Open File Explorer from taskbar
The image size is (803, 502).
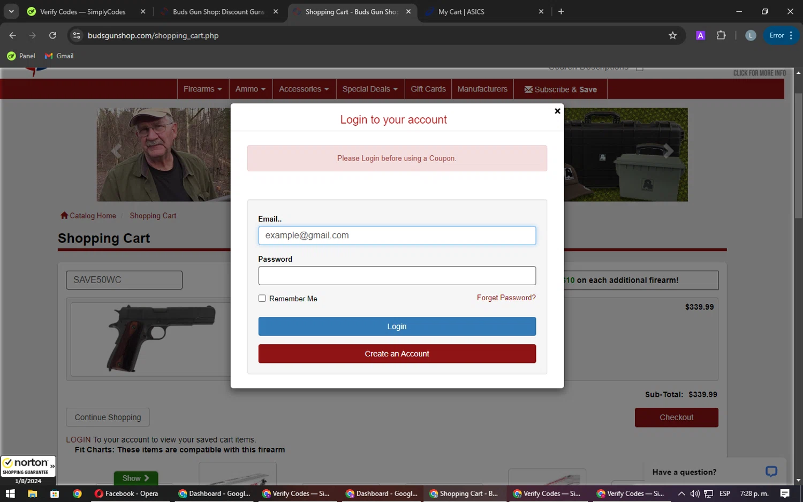coord(32,493)
